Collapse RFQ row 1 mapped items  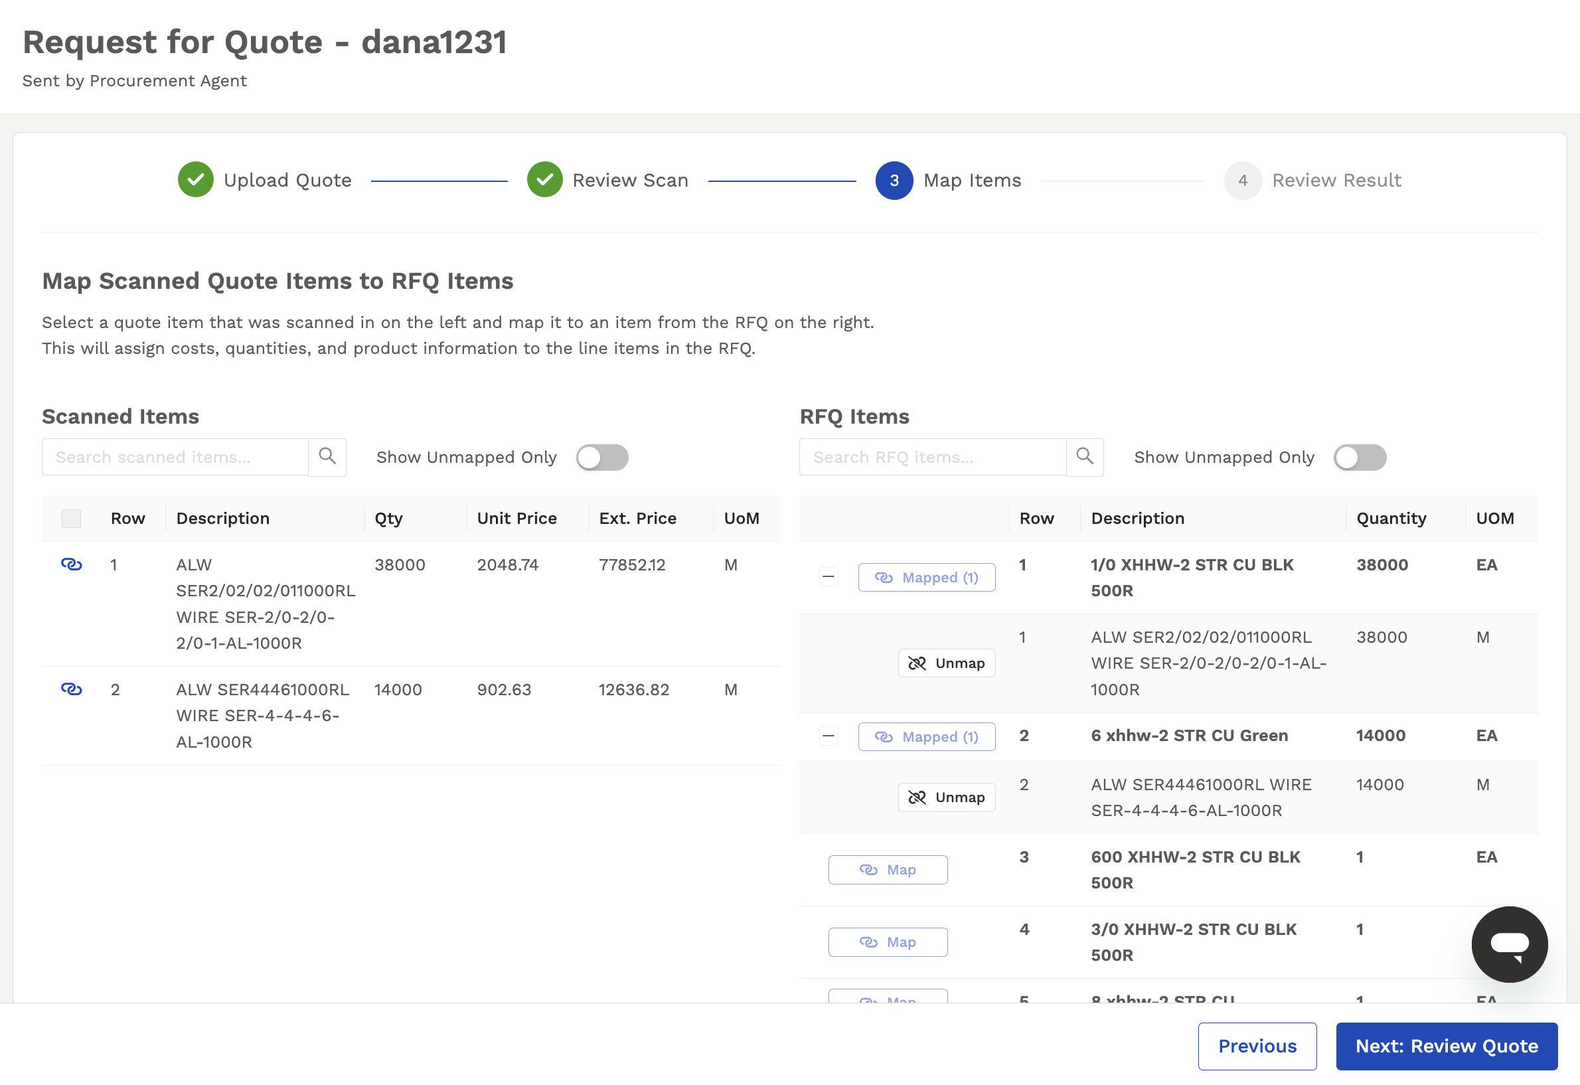pyautogui.click(x=828, y=577)
